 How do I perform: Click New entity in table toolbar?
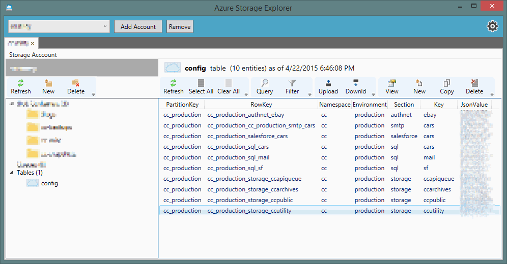419,87
